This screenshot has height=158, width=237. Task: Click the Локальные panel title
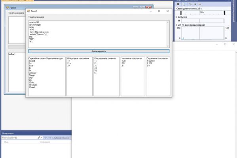coord(8,134)
